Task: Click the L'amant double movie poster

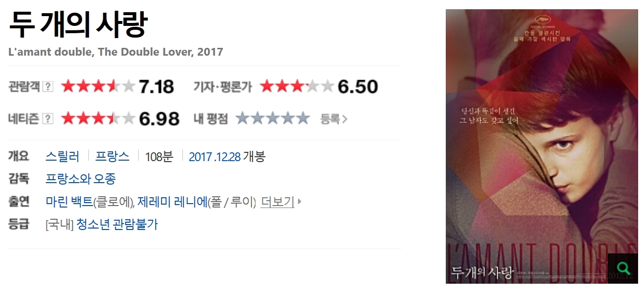Action: (542, 146)
